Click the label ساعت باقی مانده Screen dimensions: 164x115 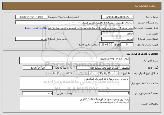point(89,45)
